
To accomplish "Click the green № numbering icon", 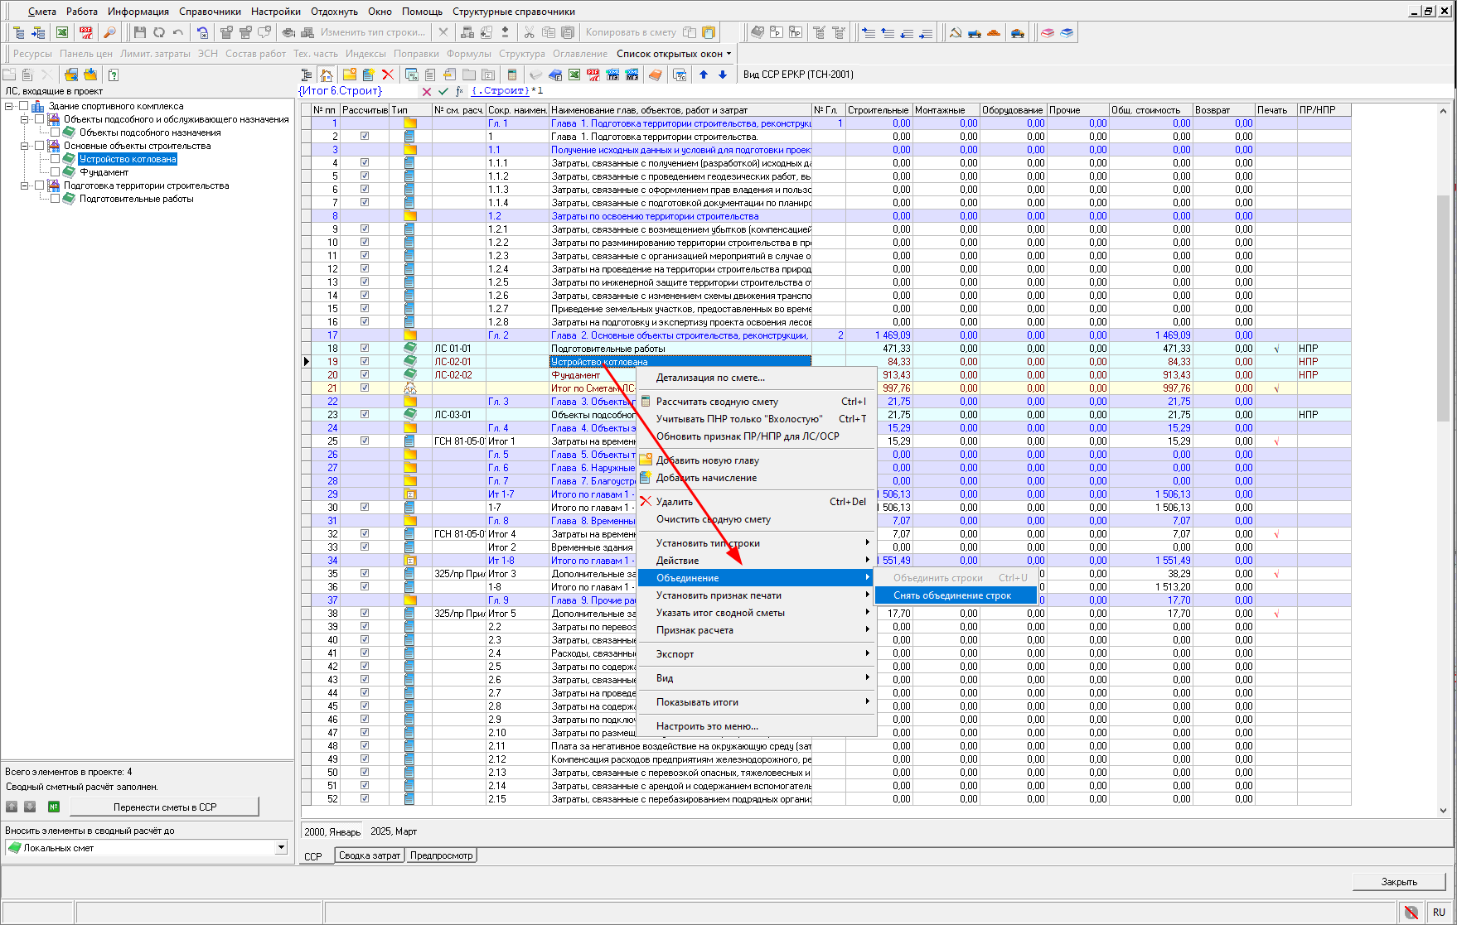I will (54, 807).
